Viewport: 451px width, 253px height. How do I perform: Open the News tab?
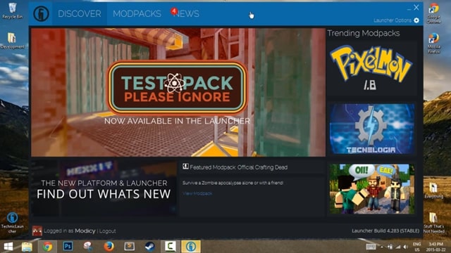pyautogui.click(x=186, y=13)
